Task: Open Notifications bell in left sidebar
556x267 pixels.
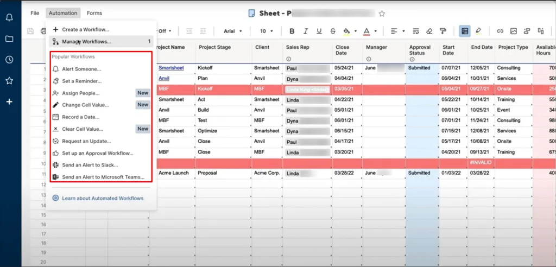Action: pos(9,18)
